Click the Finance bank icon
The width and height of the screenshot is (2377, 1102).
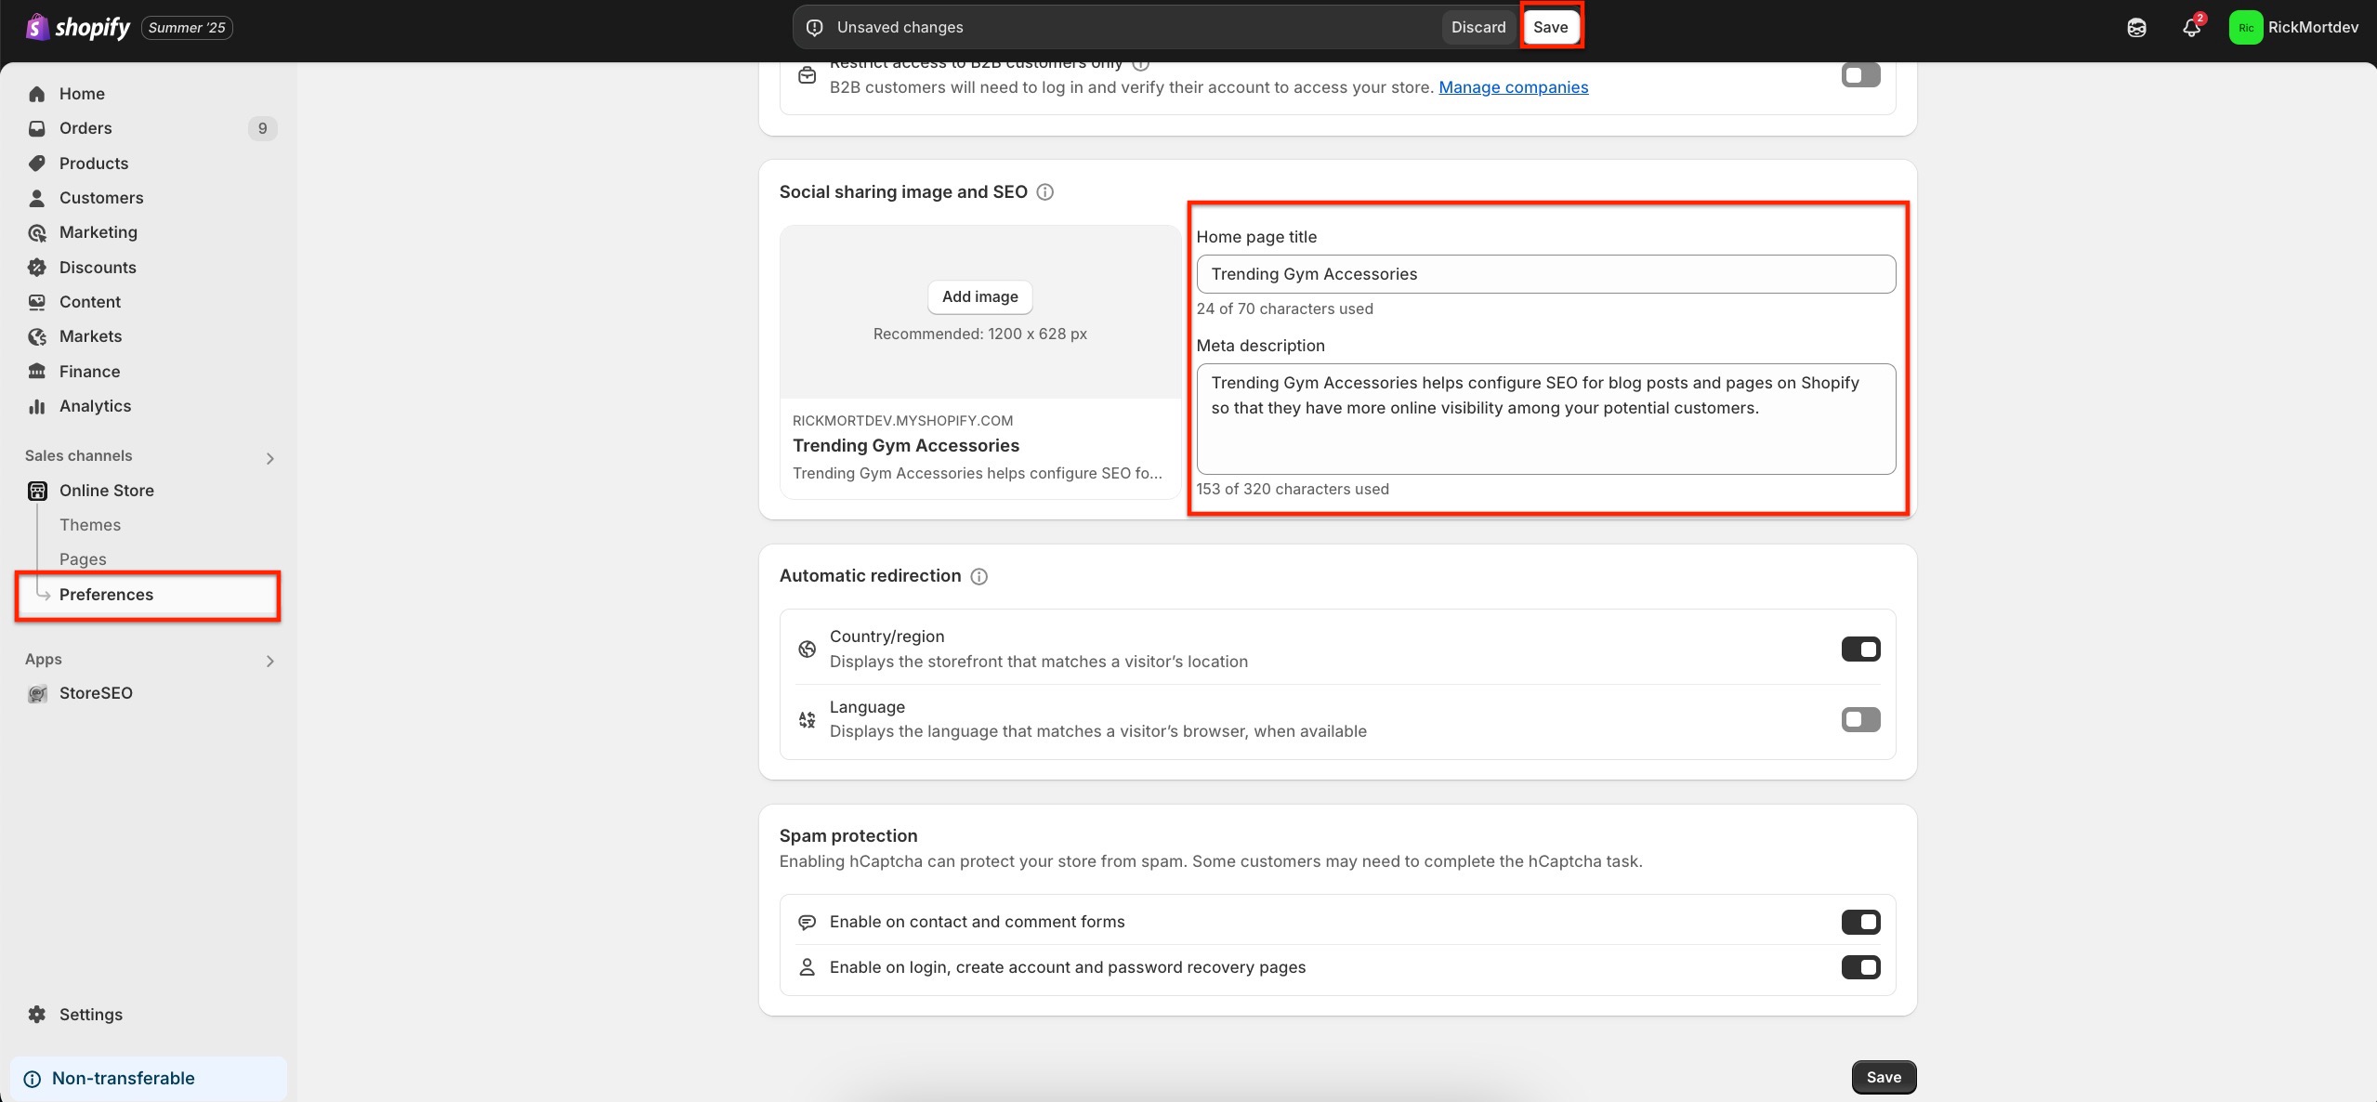point(37,372)
